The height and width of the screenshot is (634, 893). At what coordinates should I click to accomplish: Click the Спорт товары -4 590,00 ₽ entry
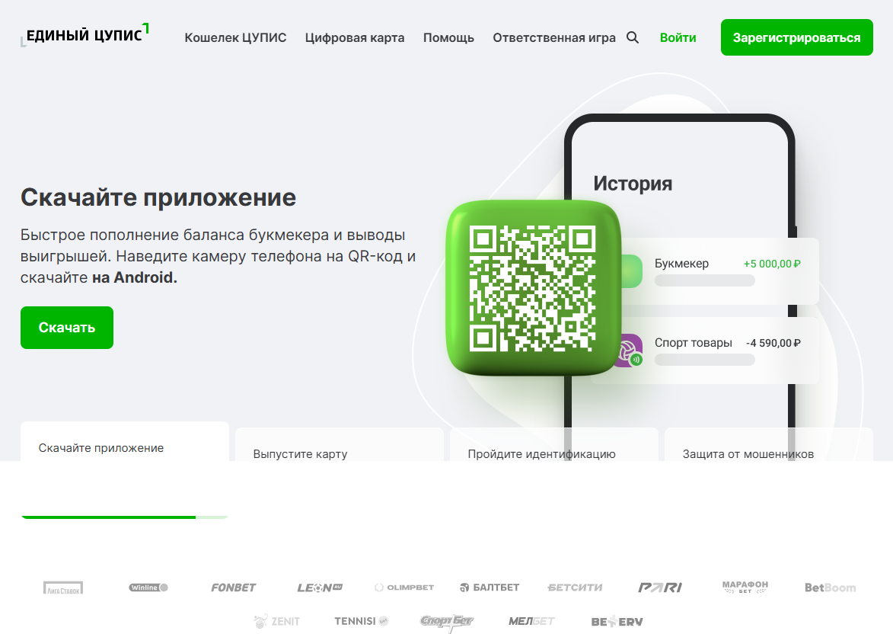pos(718,351)
